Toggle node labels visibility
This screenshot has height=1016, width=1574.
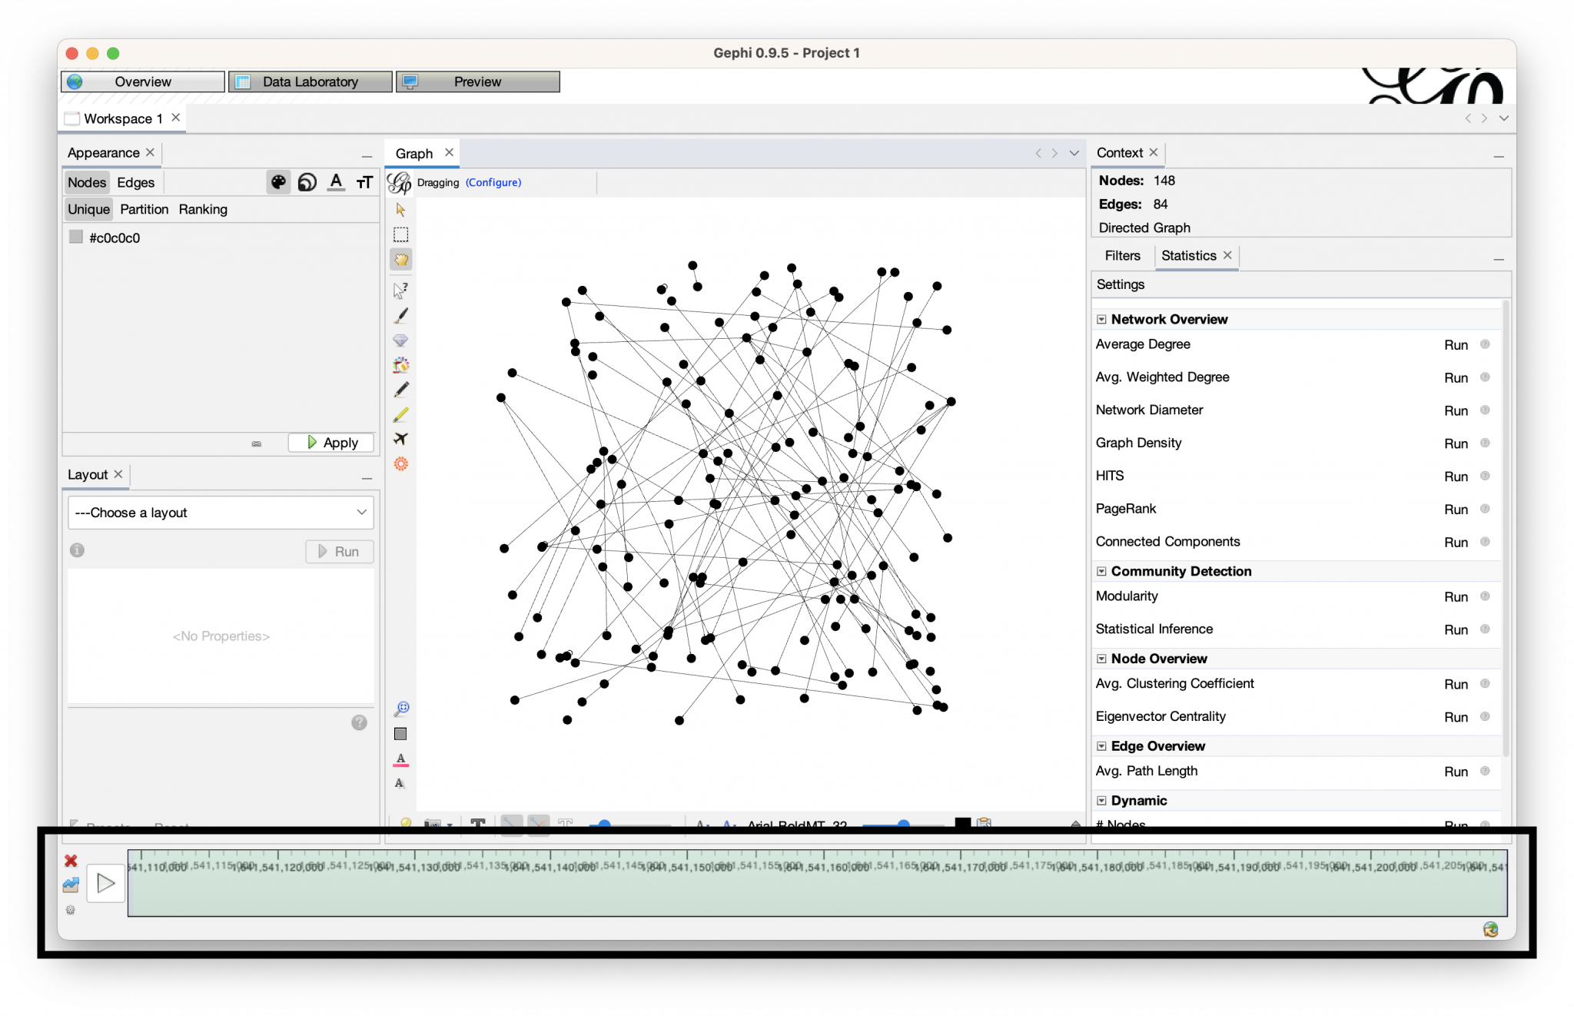(400, 760)
